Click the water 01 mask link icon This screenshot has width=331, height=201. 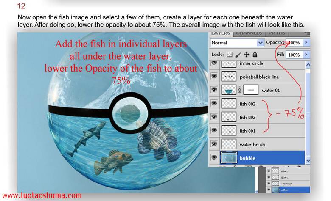(x=240, y=90)
